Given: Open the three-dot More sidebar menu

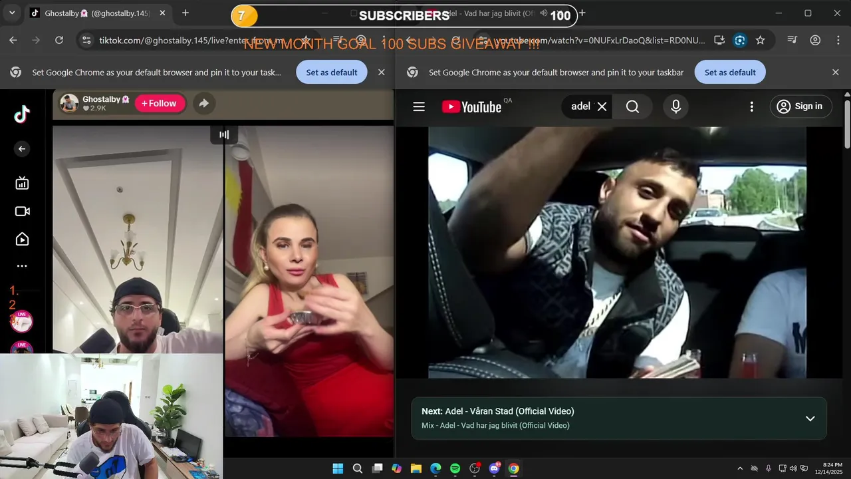Looking at the screenshot, I should (x=22, y=266).
